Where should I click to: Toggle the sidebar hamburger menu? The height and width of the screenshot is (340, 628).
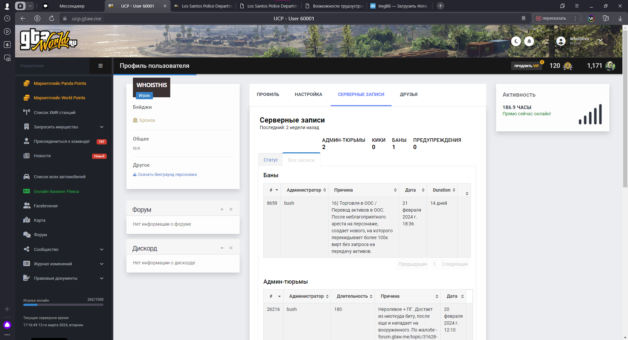[101, 66]
